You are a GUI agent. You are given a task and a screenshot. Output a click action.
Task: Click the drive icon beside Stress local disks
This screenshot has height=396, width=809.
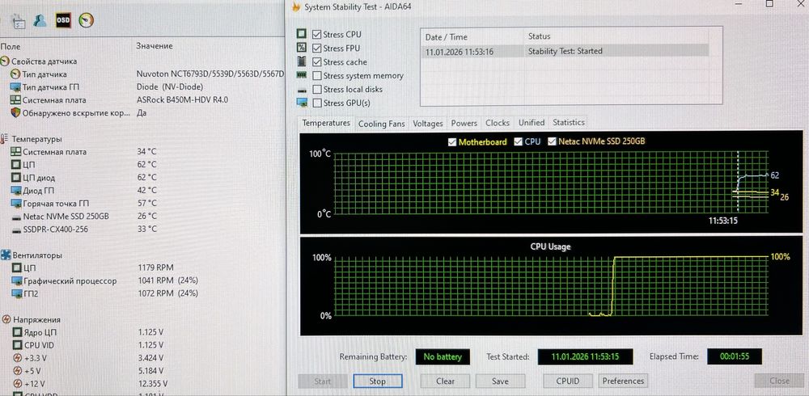[302, 90]
